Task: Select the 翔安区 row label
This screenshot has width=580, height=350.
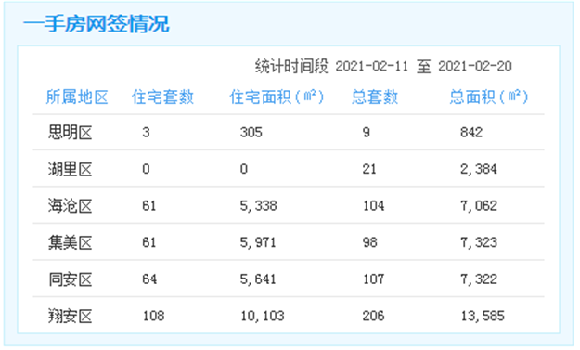Action: [x=70, y=316]
